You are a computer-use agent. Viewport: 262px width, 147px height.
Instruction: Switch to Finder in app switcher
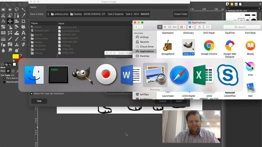(x=34, y=75)
